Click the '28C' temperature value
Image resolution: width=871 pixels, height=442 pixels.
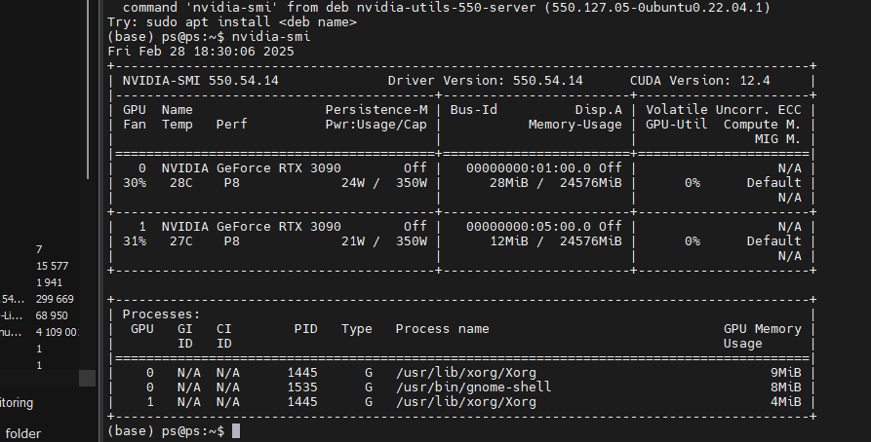[181, 182]
